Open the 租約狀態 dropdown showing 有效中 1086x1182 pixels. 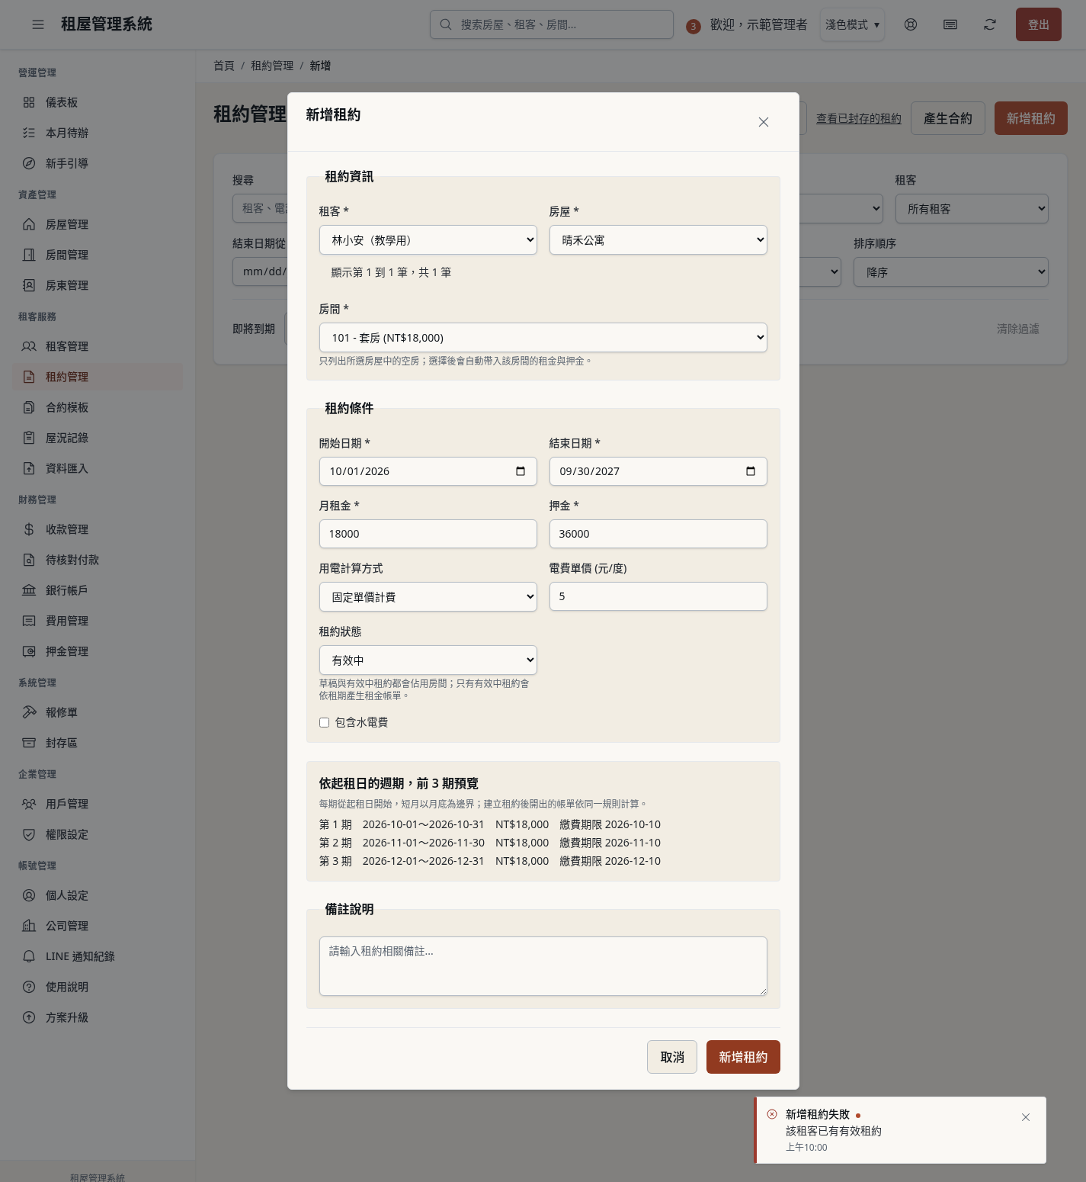pyautogui.click(x=428, y=660)
